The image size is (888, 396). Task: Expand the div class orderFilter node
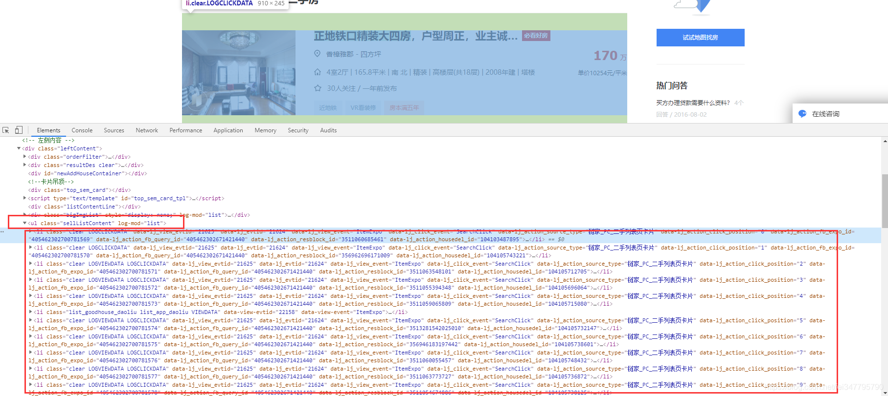(25, 157)
